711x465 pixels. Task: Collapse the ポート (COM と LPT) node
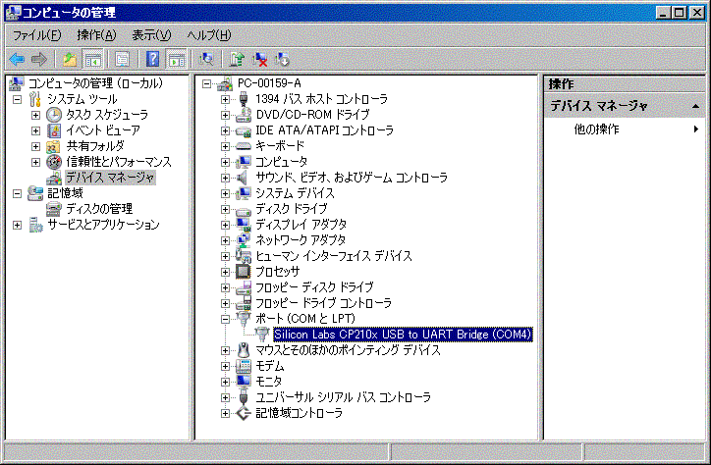point(226,319)
